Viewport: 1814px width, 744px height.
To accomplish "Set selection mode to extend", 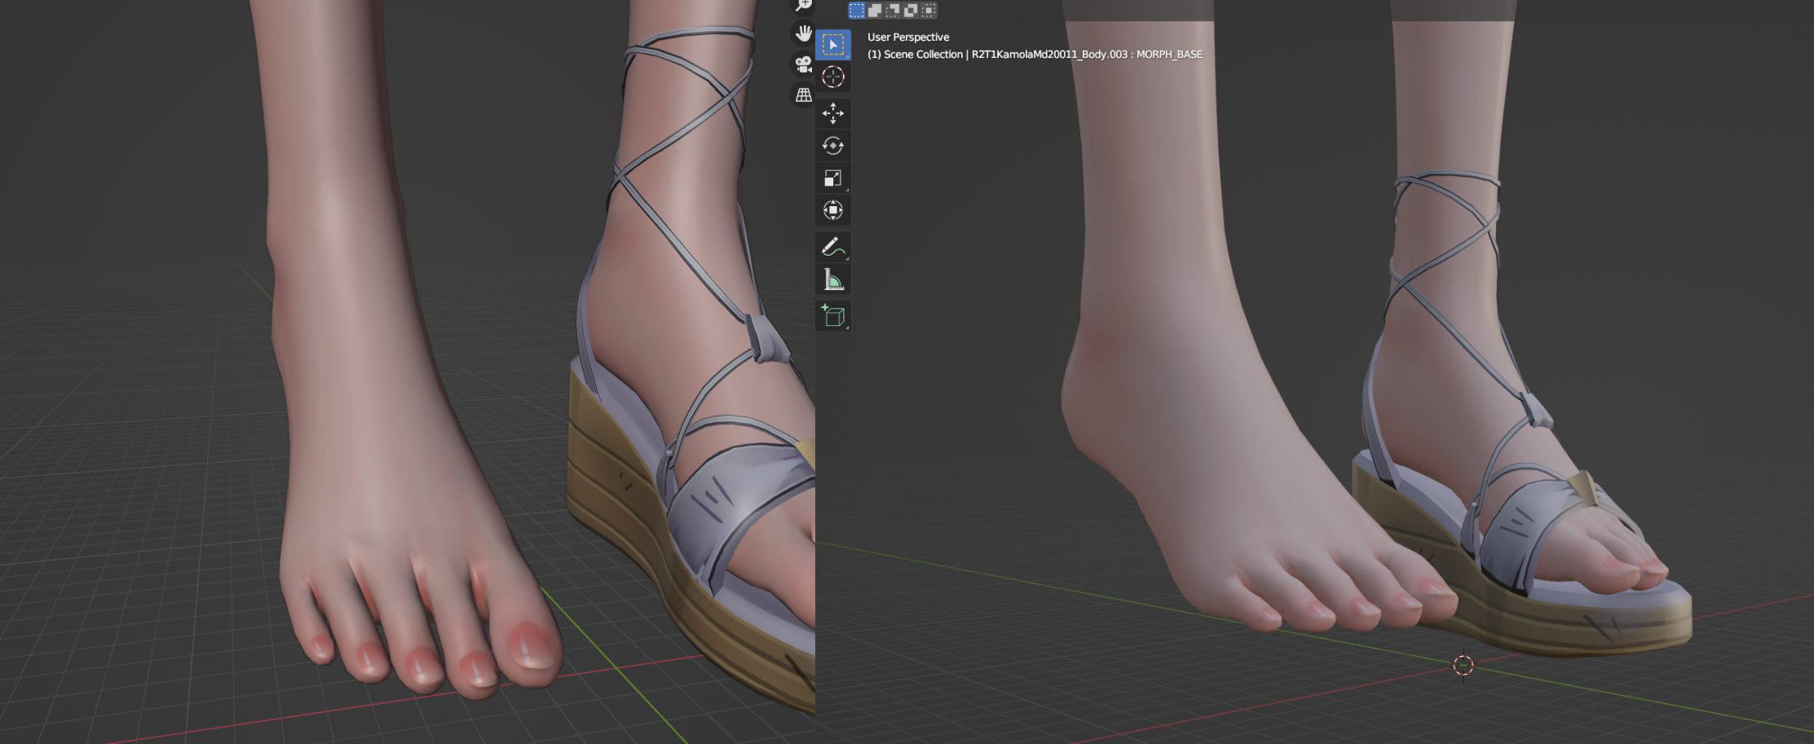I will (x=875, y=10).
